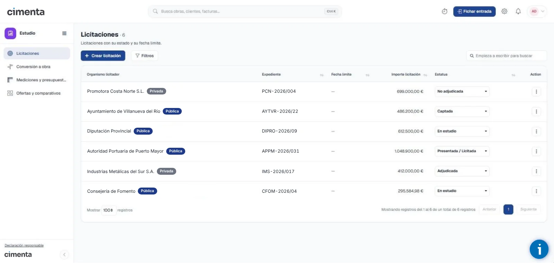
Task: Sort table by Expediente column arrows
Action: (x=322, y=75)
